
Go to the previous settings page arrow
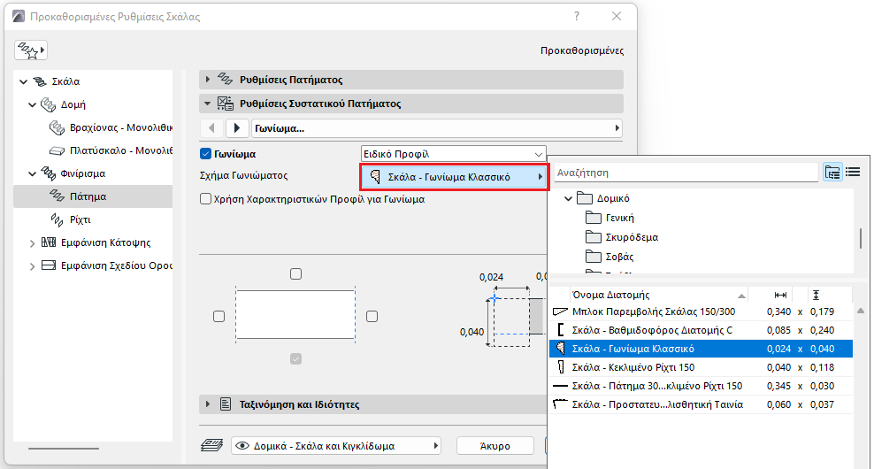(211, 128)
